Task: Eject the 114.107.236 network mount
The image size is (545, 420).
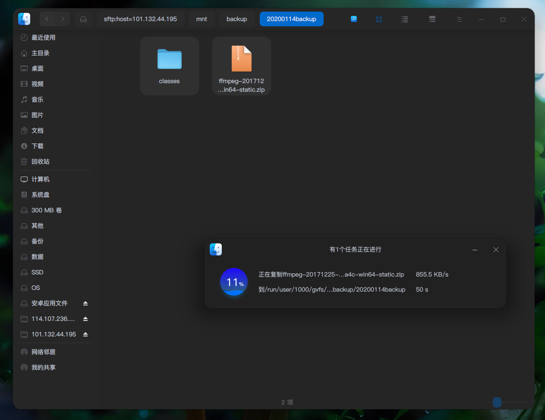Action: [x=85, y=319]
